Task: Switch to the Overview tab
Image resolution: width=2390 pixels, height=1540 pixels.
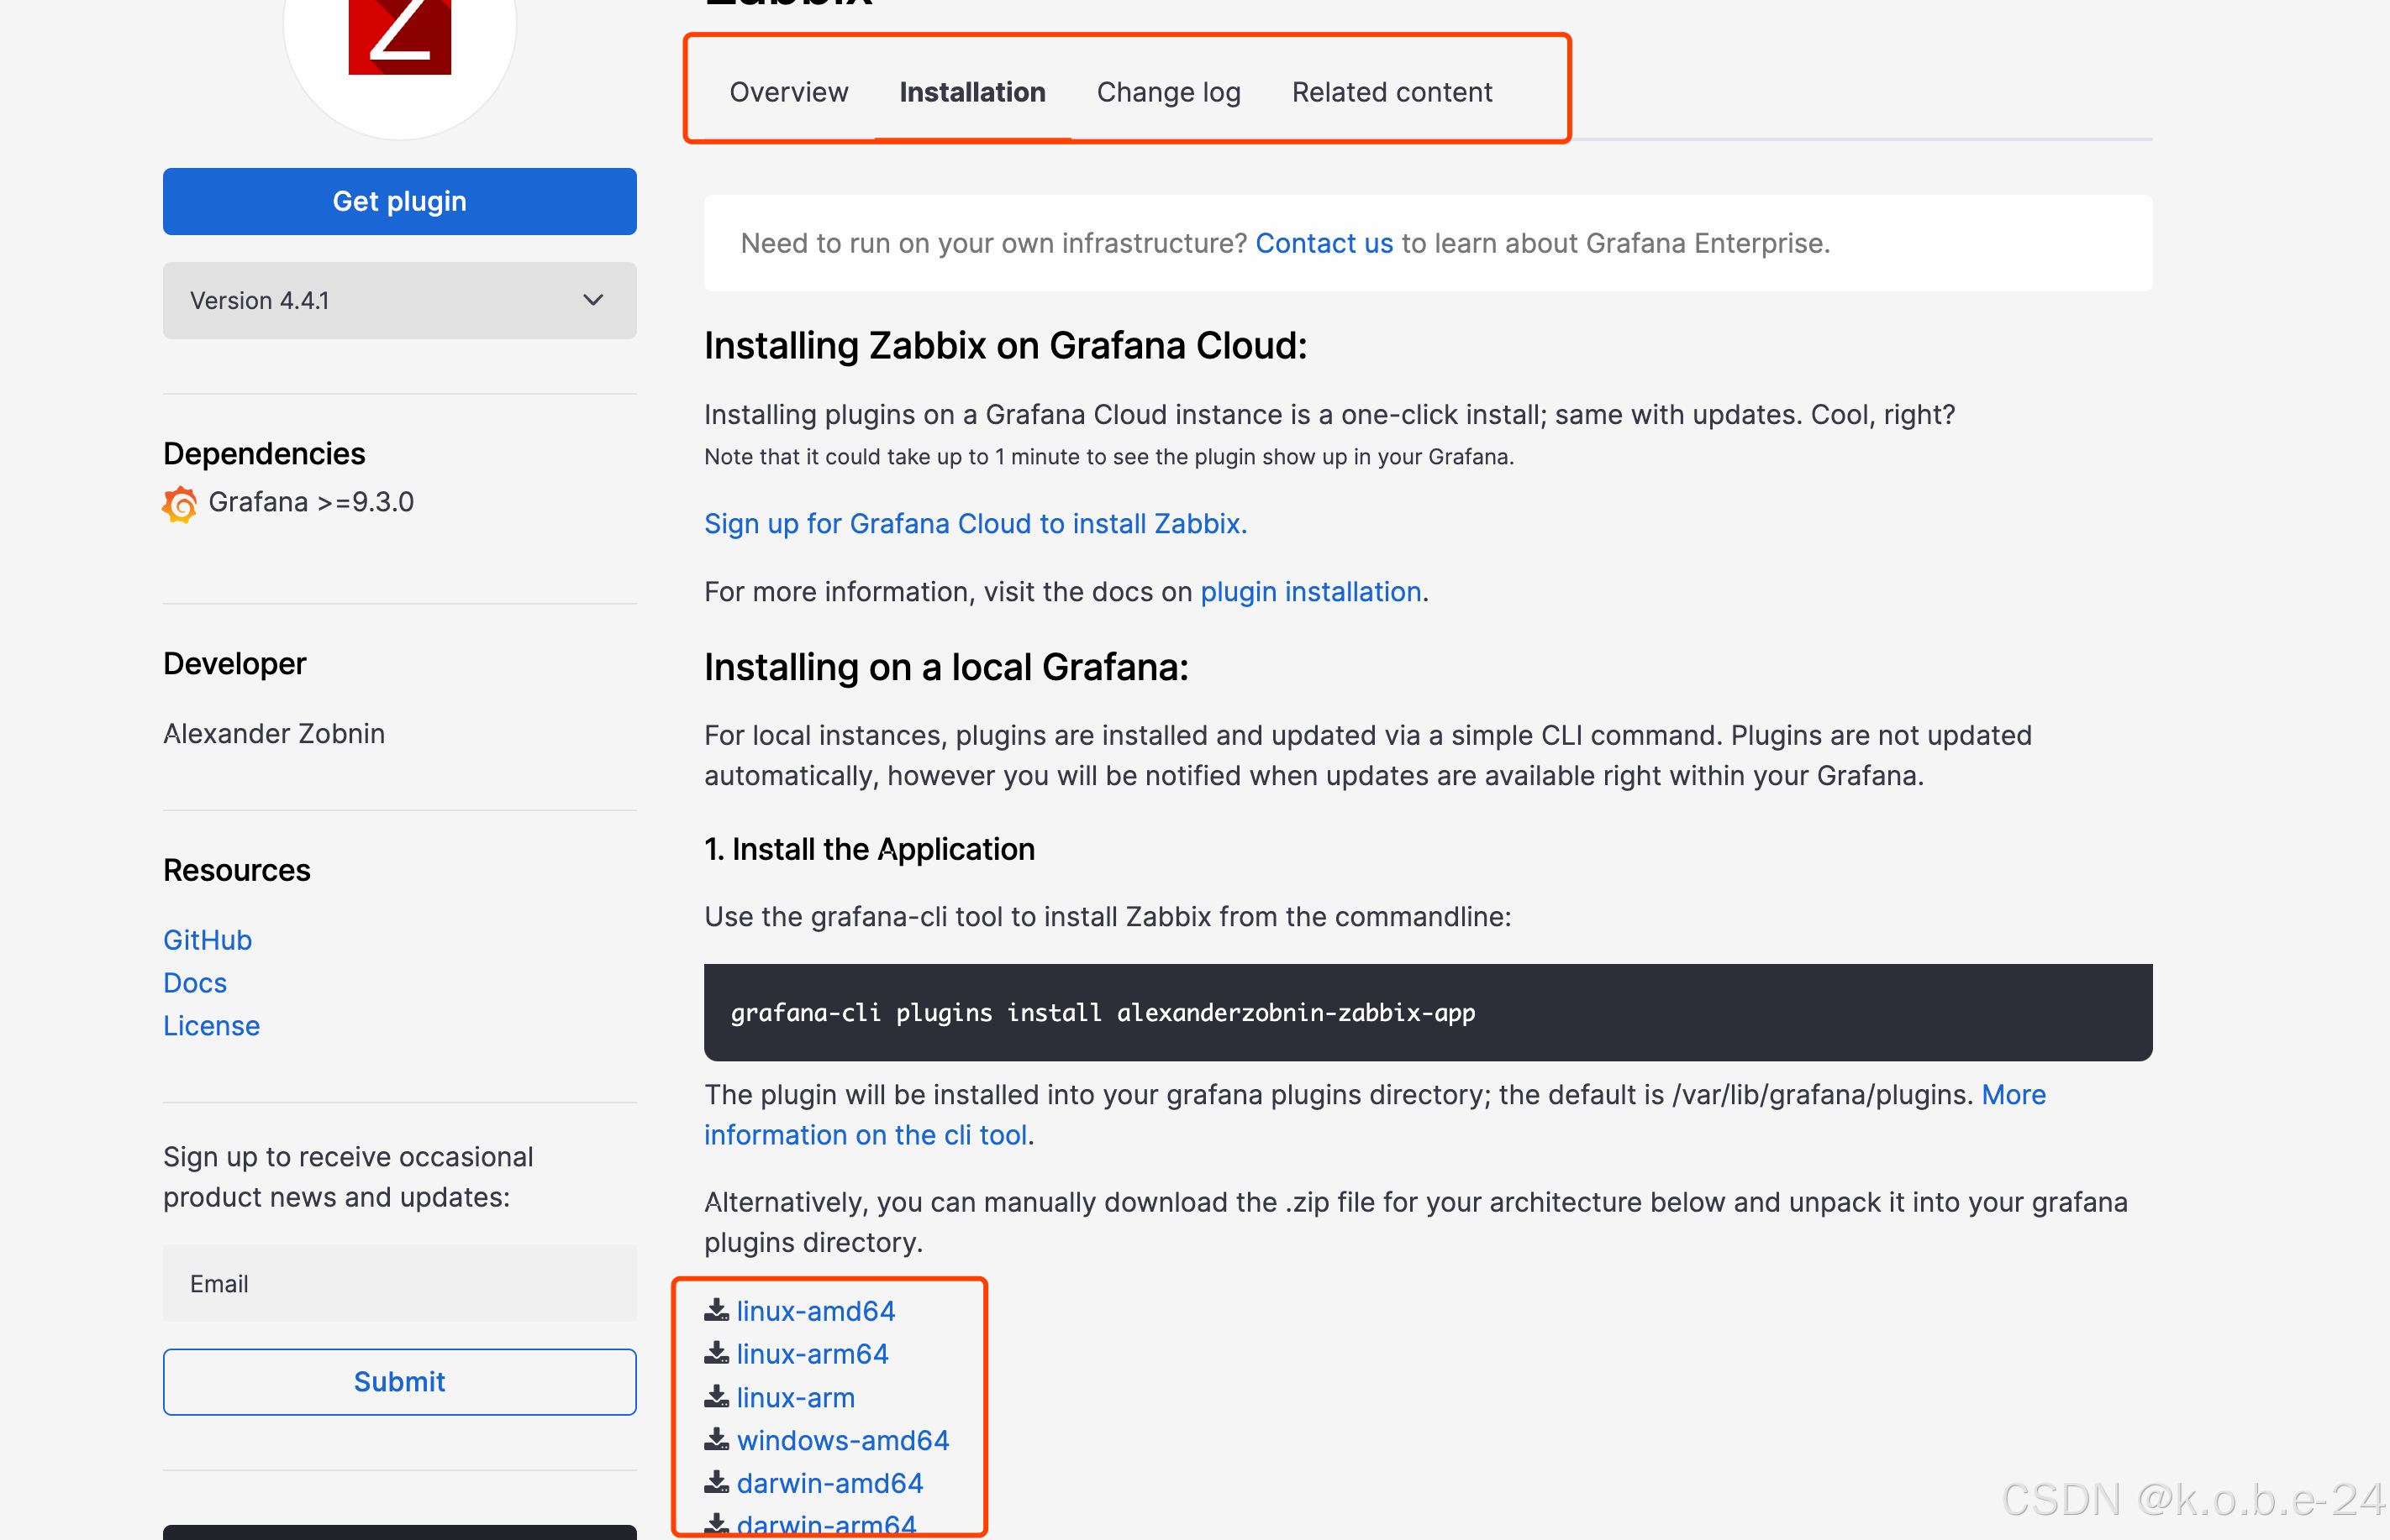Action: pyautogui.click(x=788, y=92)
